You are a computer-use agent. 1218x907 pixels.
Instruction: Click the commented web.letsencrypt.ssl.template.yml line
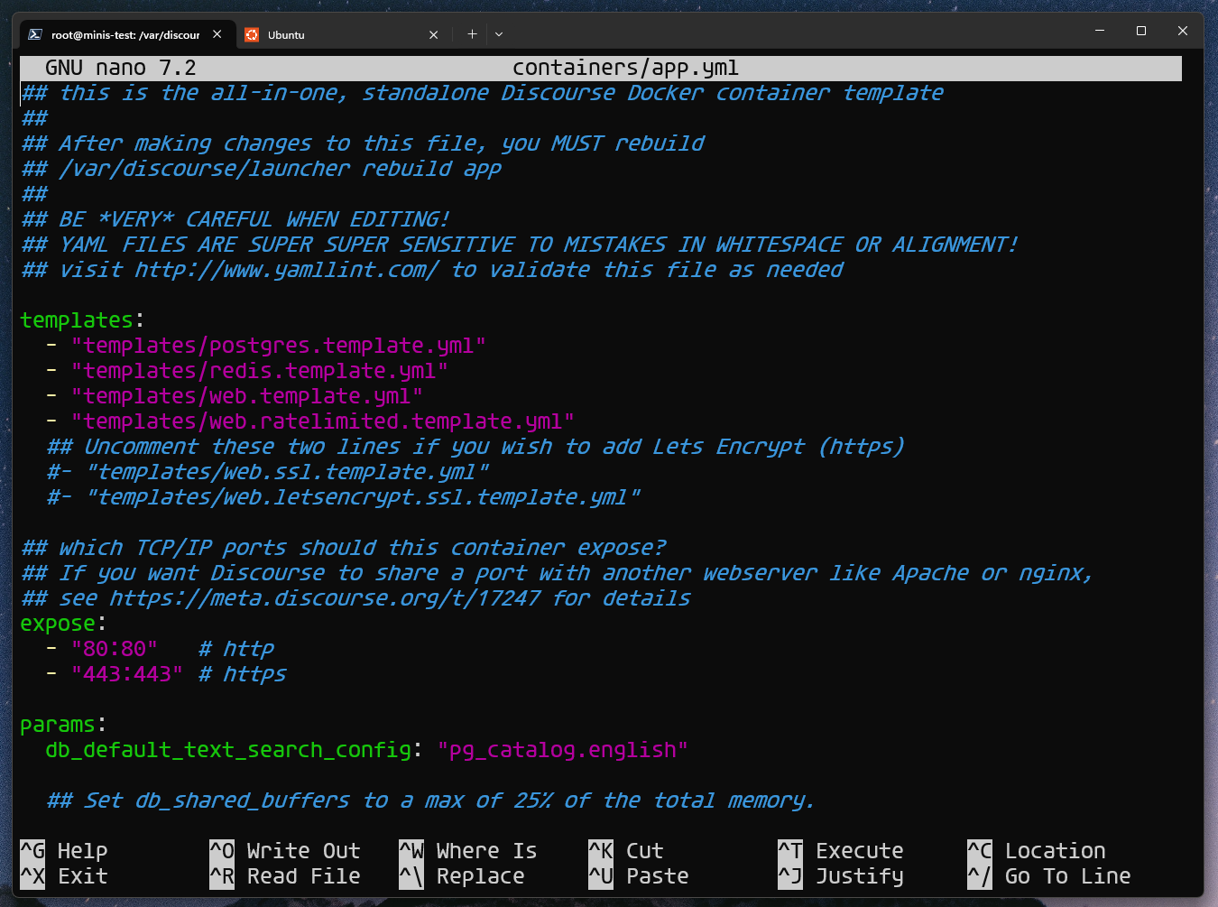click(x=344, y=497)
